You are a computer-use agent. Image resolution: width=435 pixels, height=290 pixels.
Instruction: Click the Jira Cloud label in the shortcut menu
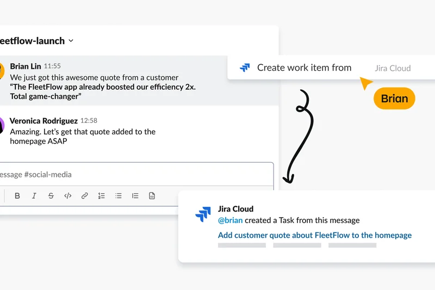393,68
